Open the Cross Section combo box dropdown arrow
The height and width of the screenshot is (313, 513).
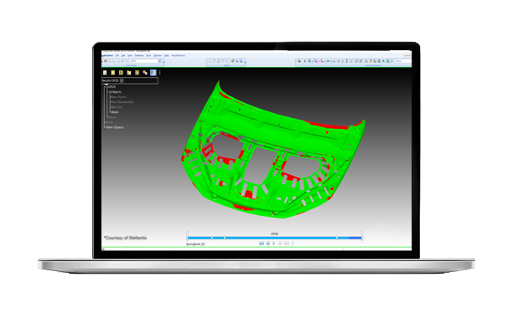coord(159,61)
